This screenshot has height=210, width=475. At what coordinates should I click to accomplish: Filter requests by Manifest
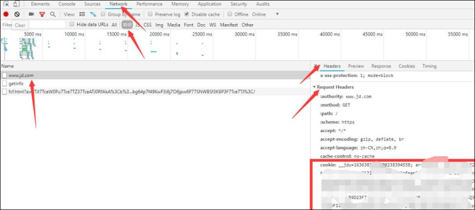click(x=229, y=25)
